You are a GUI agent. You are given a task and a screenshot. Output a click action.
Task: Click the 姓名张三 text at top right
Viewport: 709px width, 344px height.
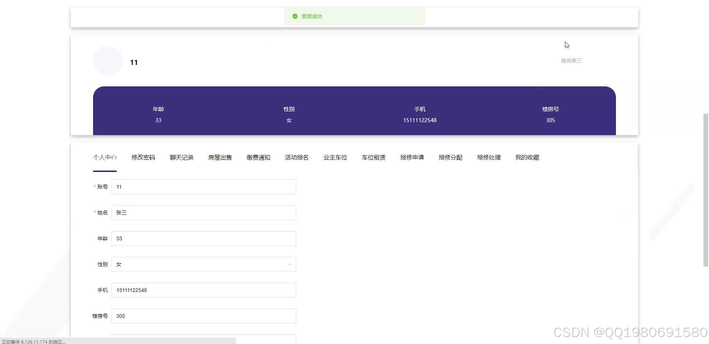571,61
